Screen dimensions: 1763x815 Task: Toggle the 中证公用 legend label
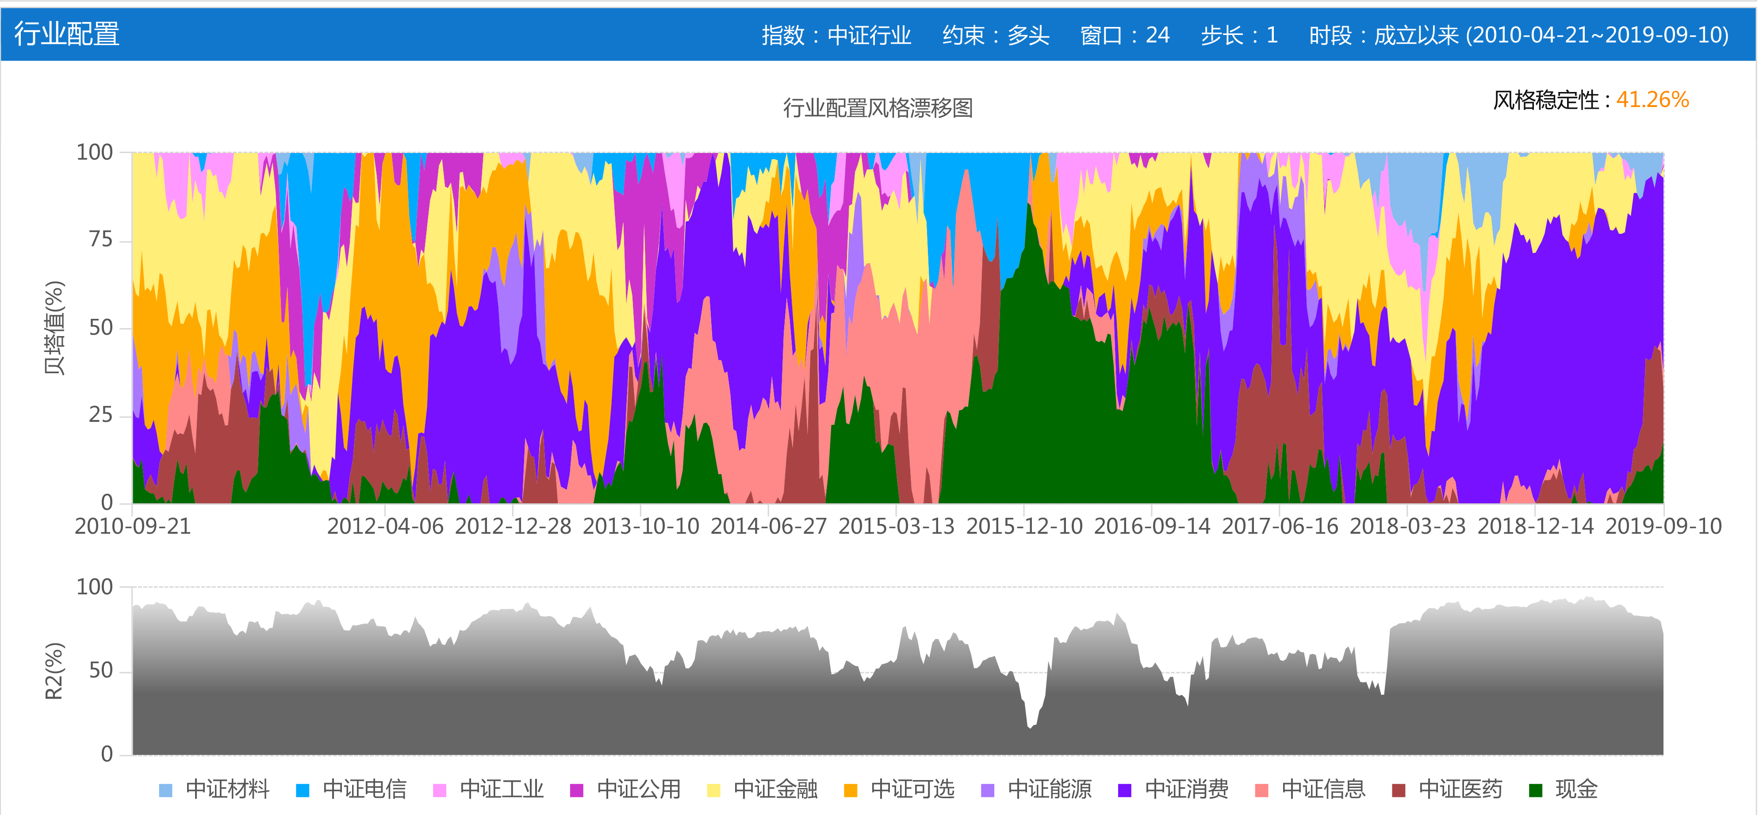[x=639, y=789]
